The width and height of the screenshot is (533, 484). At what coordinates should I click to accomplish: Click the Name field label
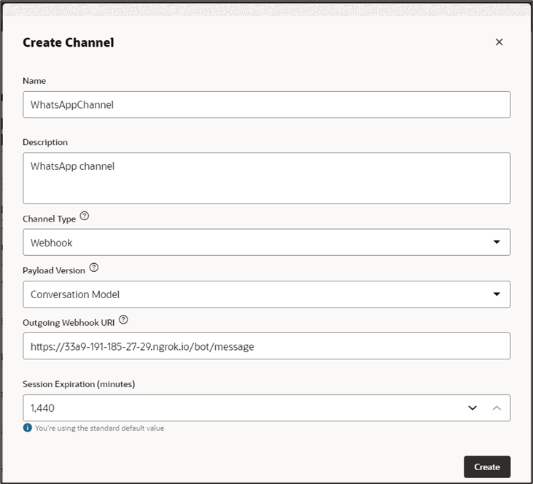pos(34,81)
